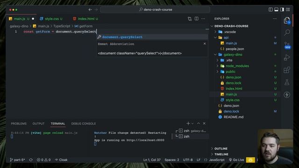Open the Extensions view icon
Screen dimensions: 299x168
tap(287, 70)
